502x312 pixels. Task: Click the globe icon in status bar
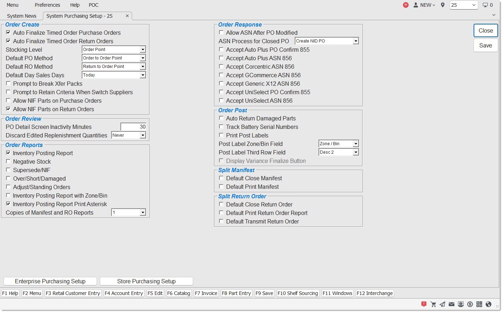489,304
